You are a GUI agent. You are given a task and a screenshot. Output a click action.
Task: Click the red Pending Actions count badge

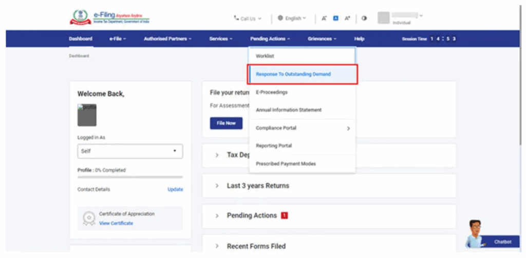pyautogui.click(x=285, y=215)
